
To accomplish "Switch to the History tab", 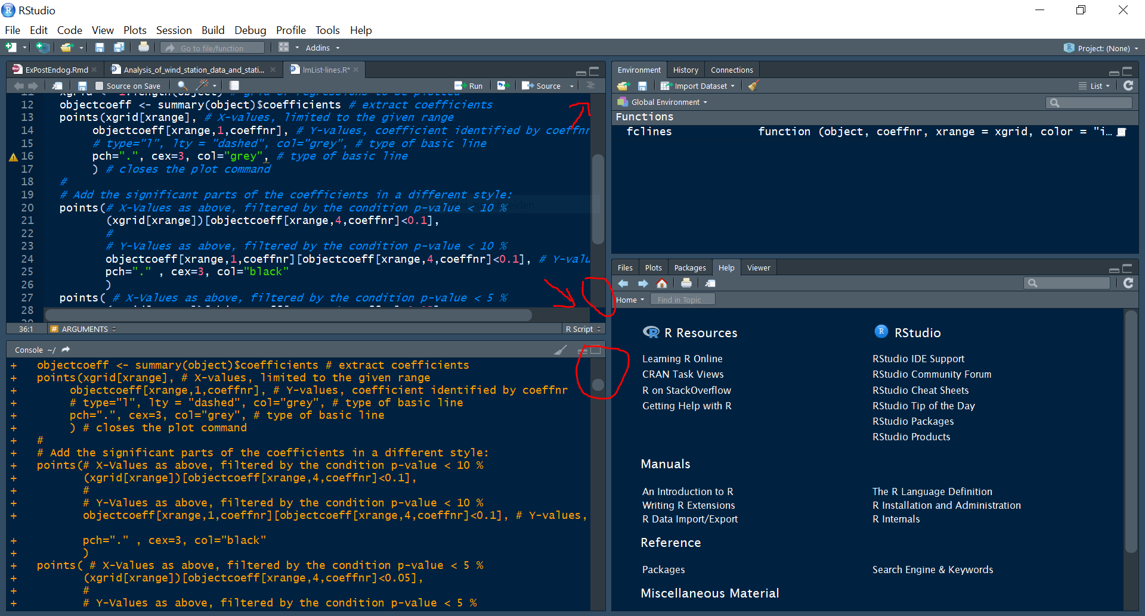I will click(685, 70).
